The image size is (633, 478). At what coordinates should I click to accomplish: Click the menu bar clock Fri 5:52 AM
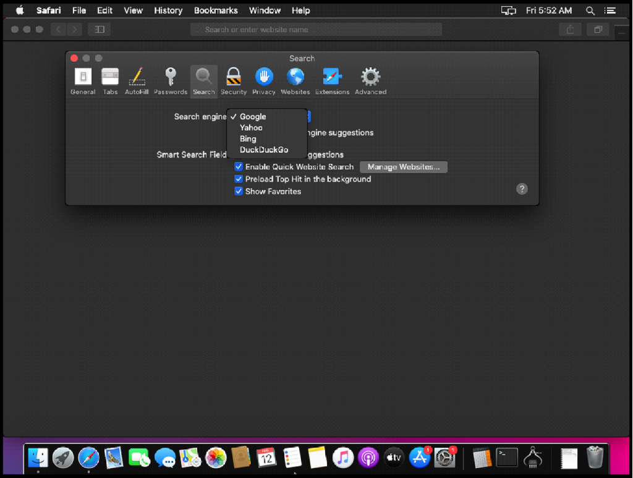[x=549, y=11]
